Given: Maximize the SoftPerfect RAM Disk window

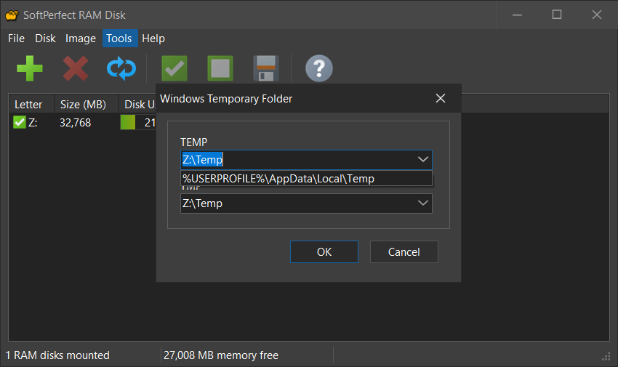Looking at the screenshot, I should pyautogui.click(x=557, y=15).
